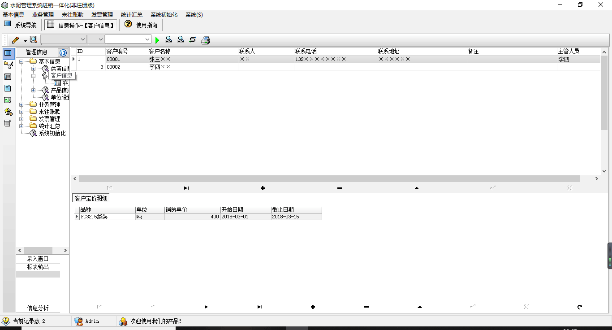Switch to the 信息操作-【客户信息】 tab
The width and height of the screenshot is (612, 330).
pyautogui.click(x=81, y=25)
